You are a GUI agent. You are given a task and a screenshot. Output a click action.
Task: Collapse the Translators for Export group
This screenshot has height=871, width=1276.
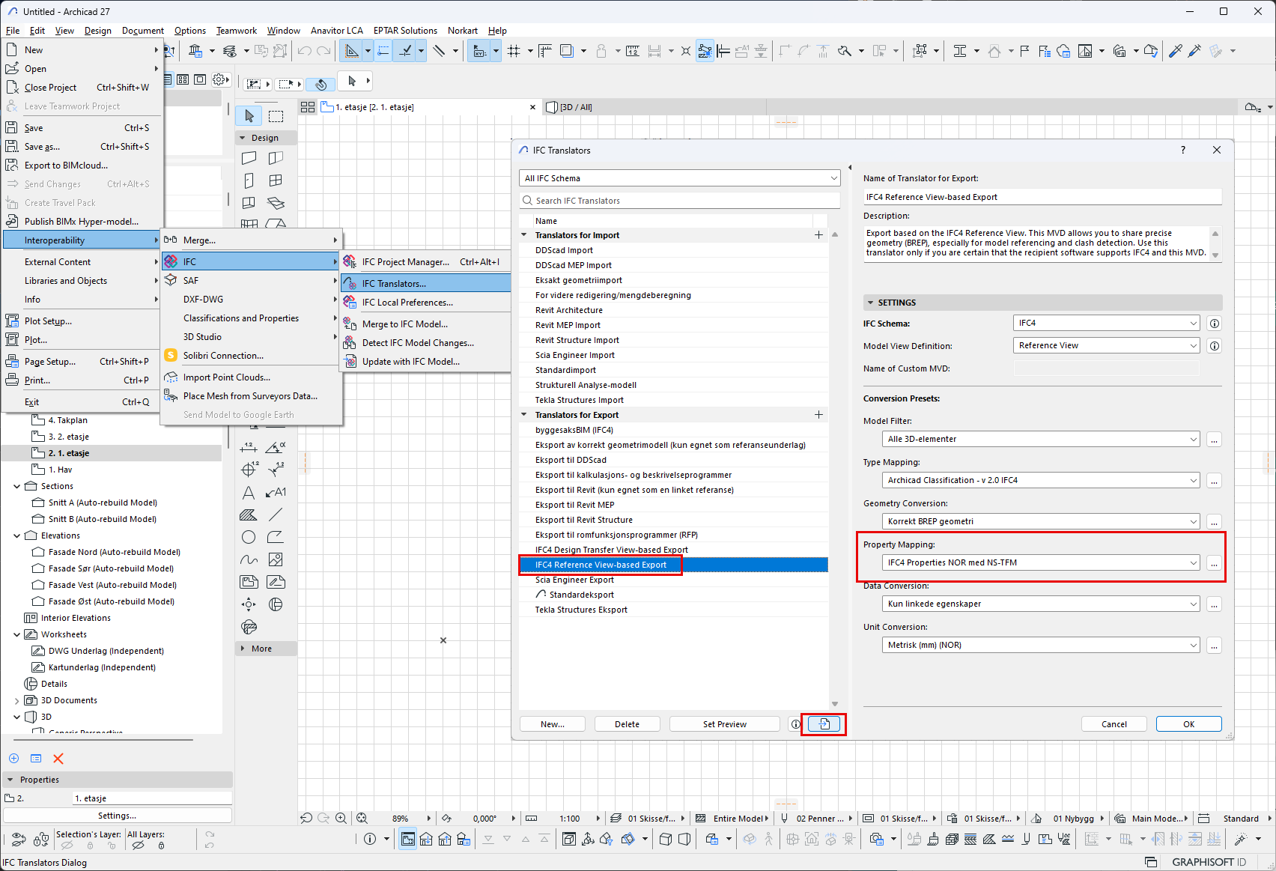pyautogui.click(x=524, y=415)
